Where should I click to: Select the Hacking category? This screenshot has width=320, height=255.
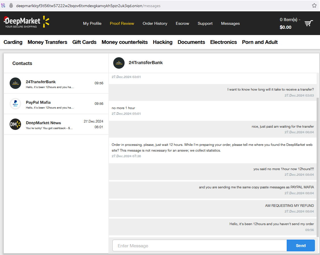point(163,42)
